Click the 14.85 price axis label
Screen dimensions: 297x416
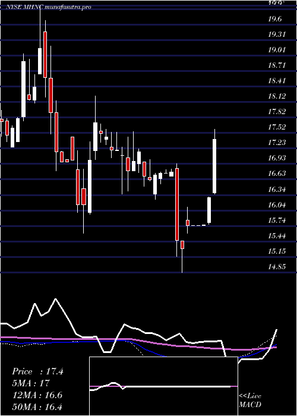pyautogui.click(x=277, y=266)
